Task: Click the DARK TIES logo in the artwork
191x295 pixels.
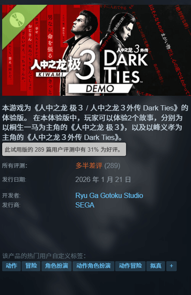Action: (126, 65)
